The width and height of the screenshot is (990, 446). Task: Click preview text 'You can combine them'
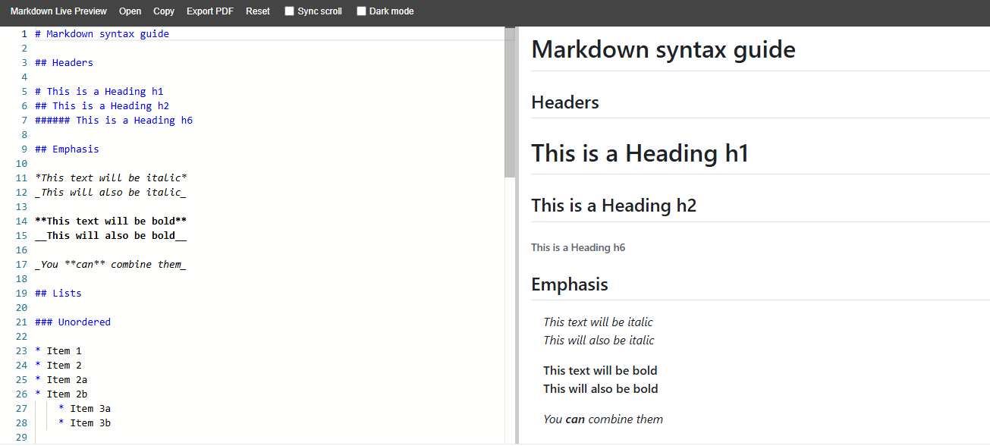pyautogui.click(x=603, y=419)
